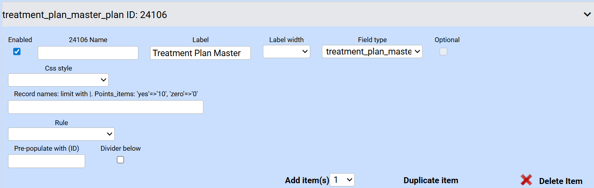Image resolution: width=594 pixels, height=188 pixels.
Task: Choose quantity in Add item(s) dropdown
Action: point(342,180)
